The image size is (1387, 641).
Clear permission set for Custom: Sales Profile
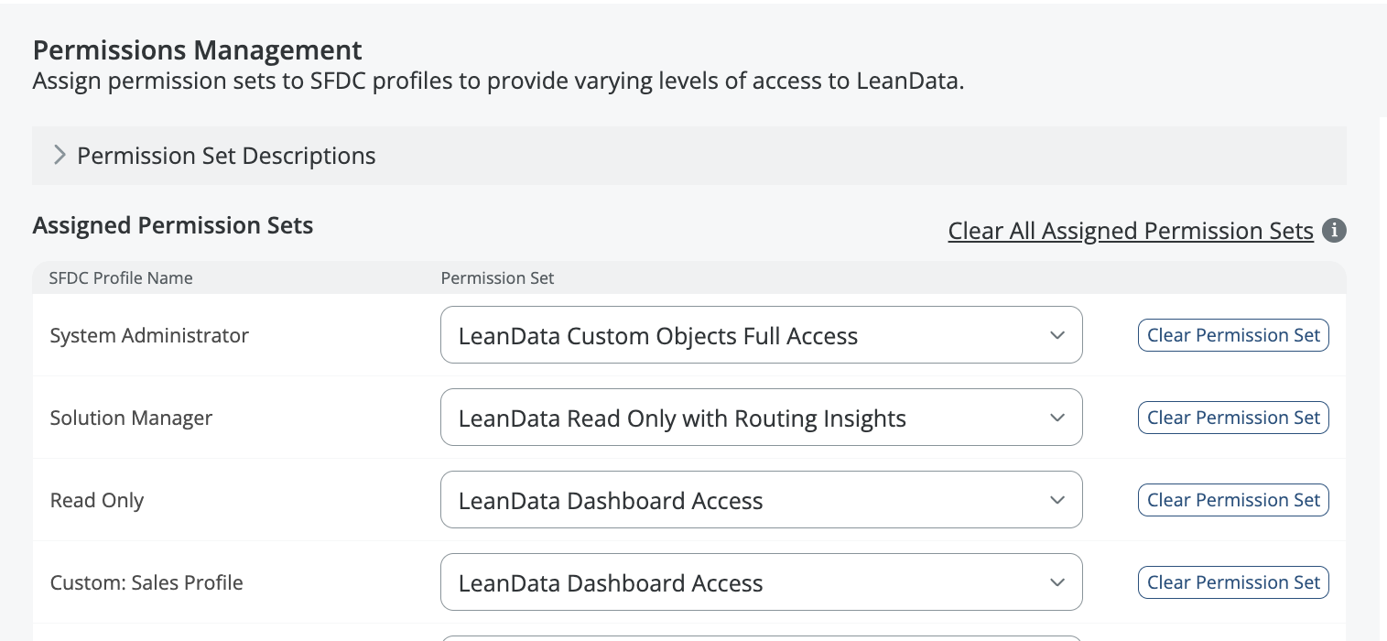point(1232,582)
